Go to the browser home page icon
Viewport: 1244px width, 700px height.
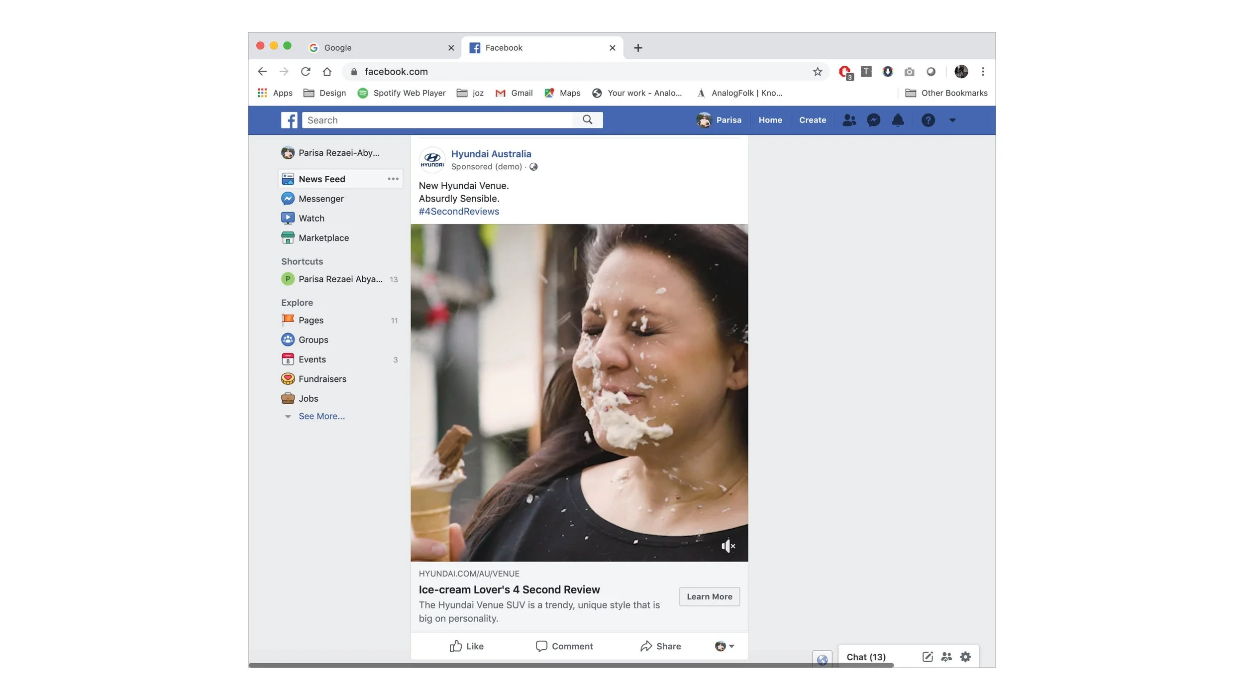327,72
